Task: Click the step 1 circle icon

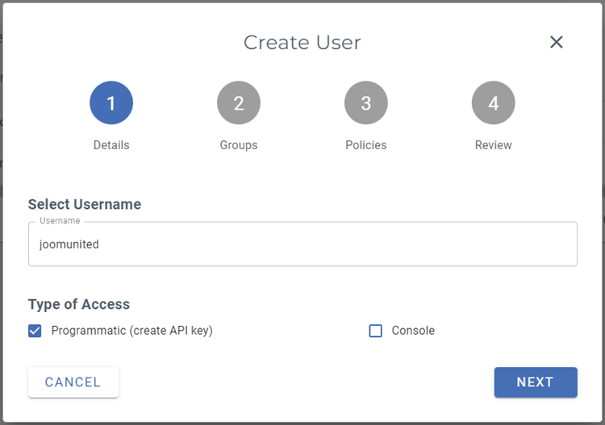Action: pos(111,103)
